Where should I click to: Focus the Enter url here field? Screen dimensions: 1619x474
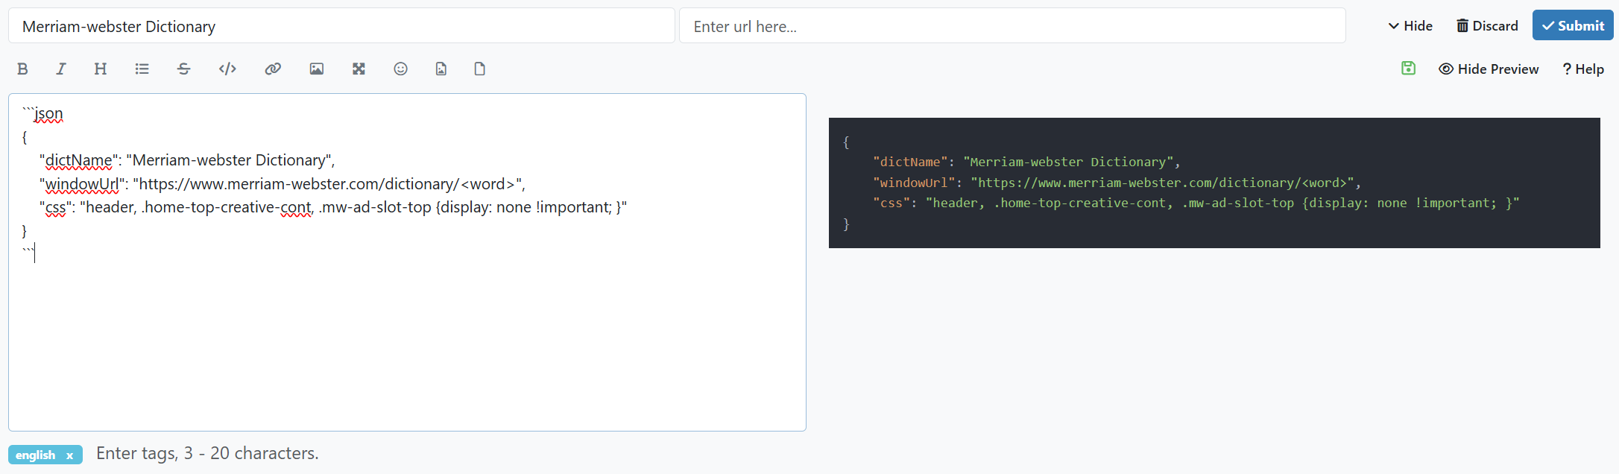pos(1012,26)
